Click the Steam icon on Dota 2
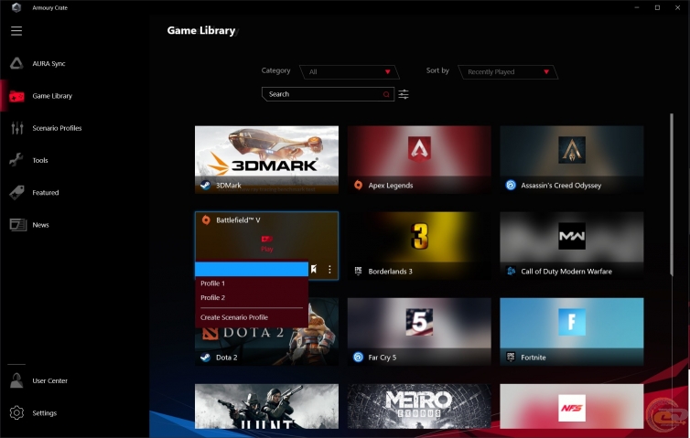Screen dimensions: 690x438 tap(206, 358)
